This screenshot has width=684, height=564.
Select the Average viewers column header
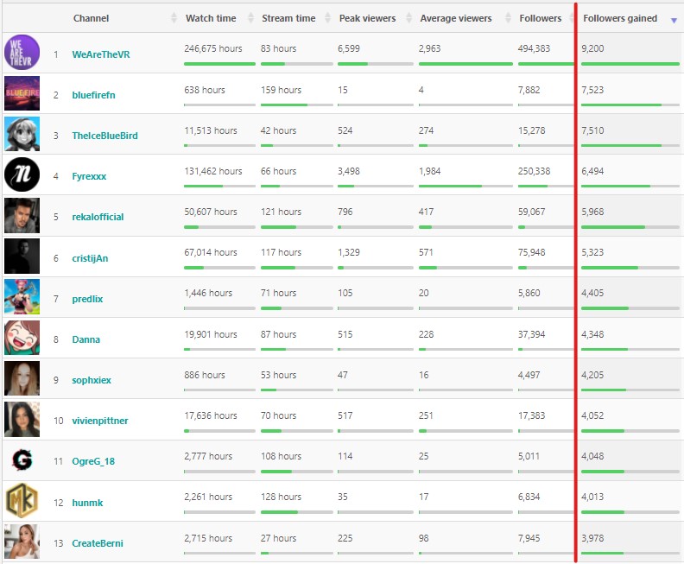pyautogui.click(x=455, y=18)
